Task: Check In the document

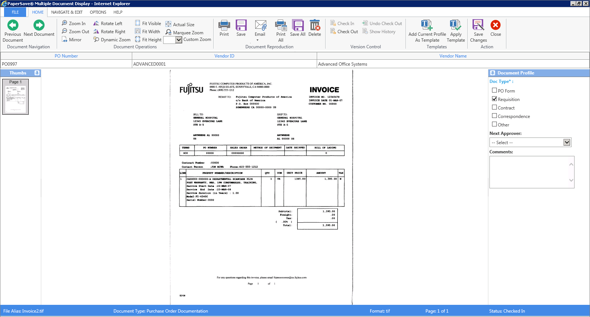Action: [x=342, y=23]
